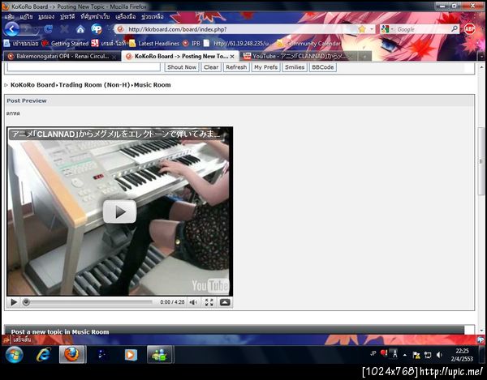Image resolution: width=487 pixels, height=380 pixels.
Task: Open the Trading Room (Non-H) breadcrumb link
Action: [x=94, y=85]
